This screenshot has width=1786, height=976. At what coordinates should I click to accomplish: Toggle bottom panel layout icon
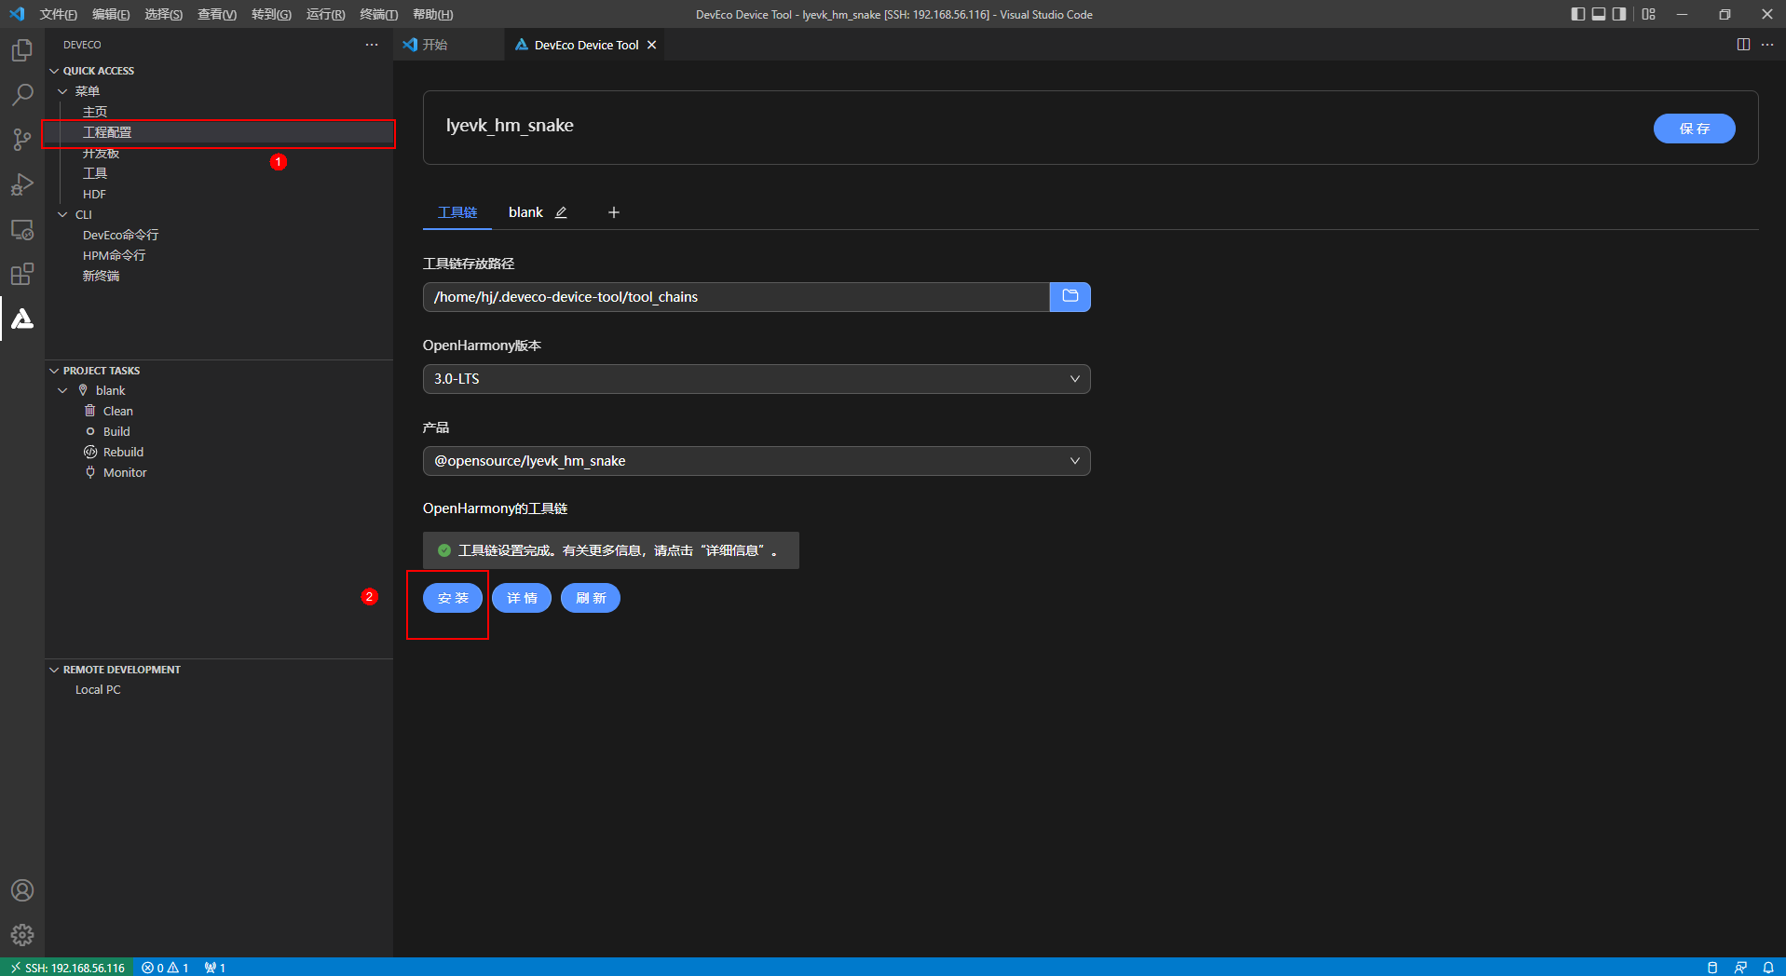coord(1599,14)
